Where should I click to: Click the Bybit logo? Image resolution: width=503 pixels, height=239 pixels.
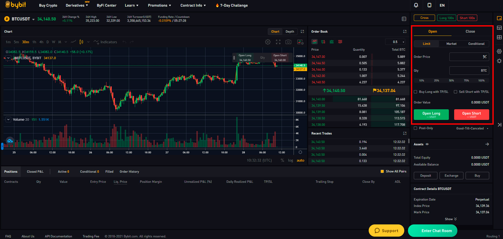point(16,5)
